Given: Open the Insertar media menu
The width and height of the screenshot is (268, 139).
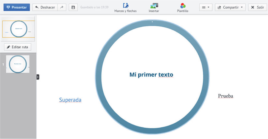Looking at the screenshot, I should (154, 8).
